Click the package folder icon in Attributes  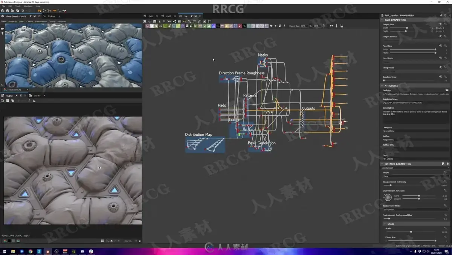(447, 90)
